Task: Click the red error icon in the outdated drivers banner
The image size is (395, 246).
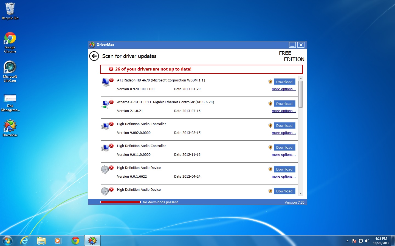Action: (111, 69)
